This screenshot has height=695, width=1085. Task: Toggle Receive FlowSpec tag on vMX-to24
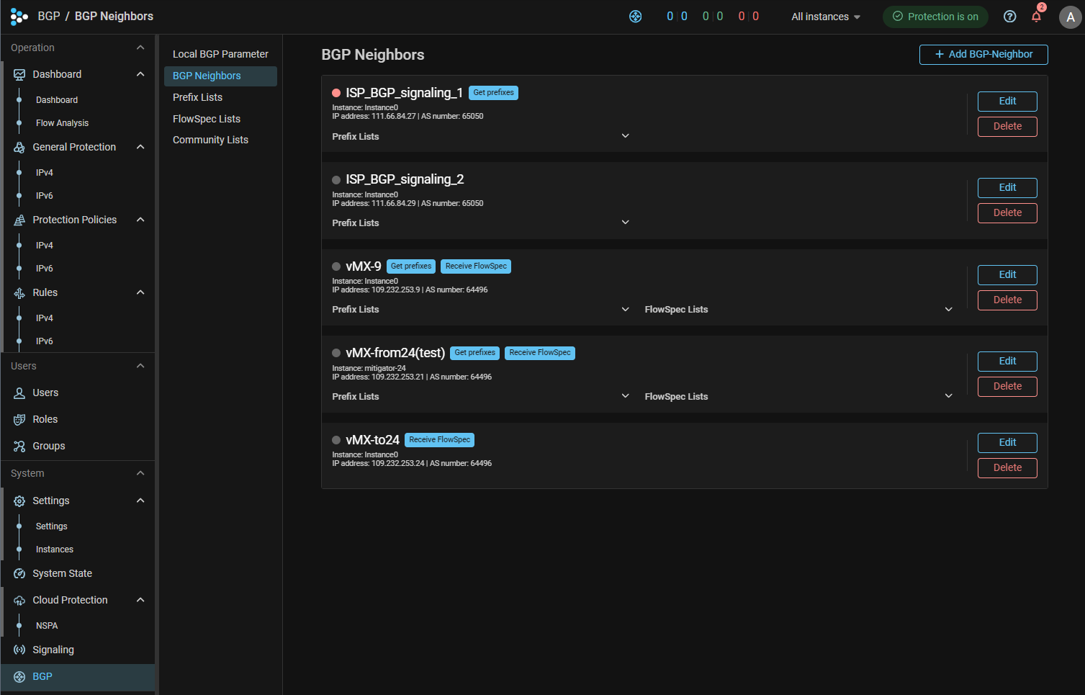(439, 440)
